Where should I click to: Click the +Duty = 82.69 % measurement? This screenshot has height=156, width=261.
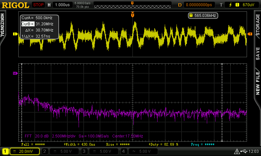pos(163,144)
